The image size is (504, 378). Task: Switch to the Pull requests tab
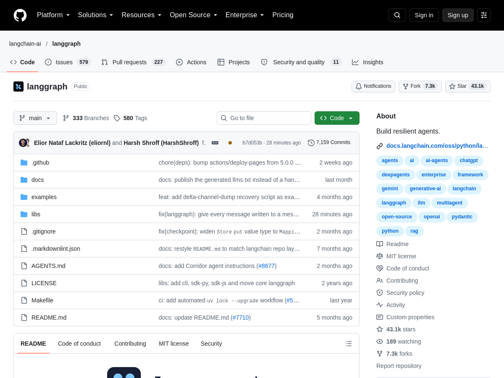[134, 62]
